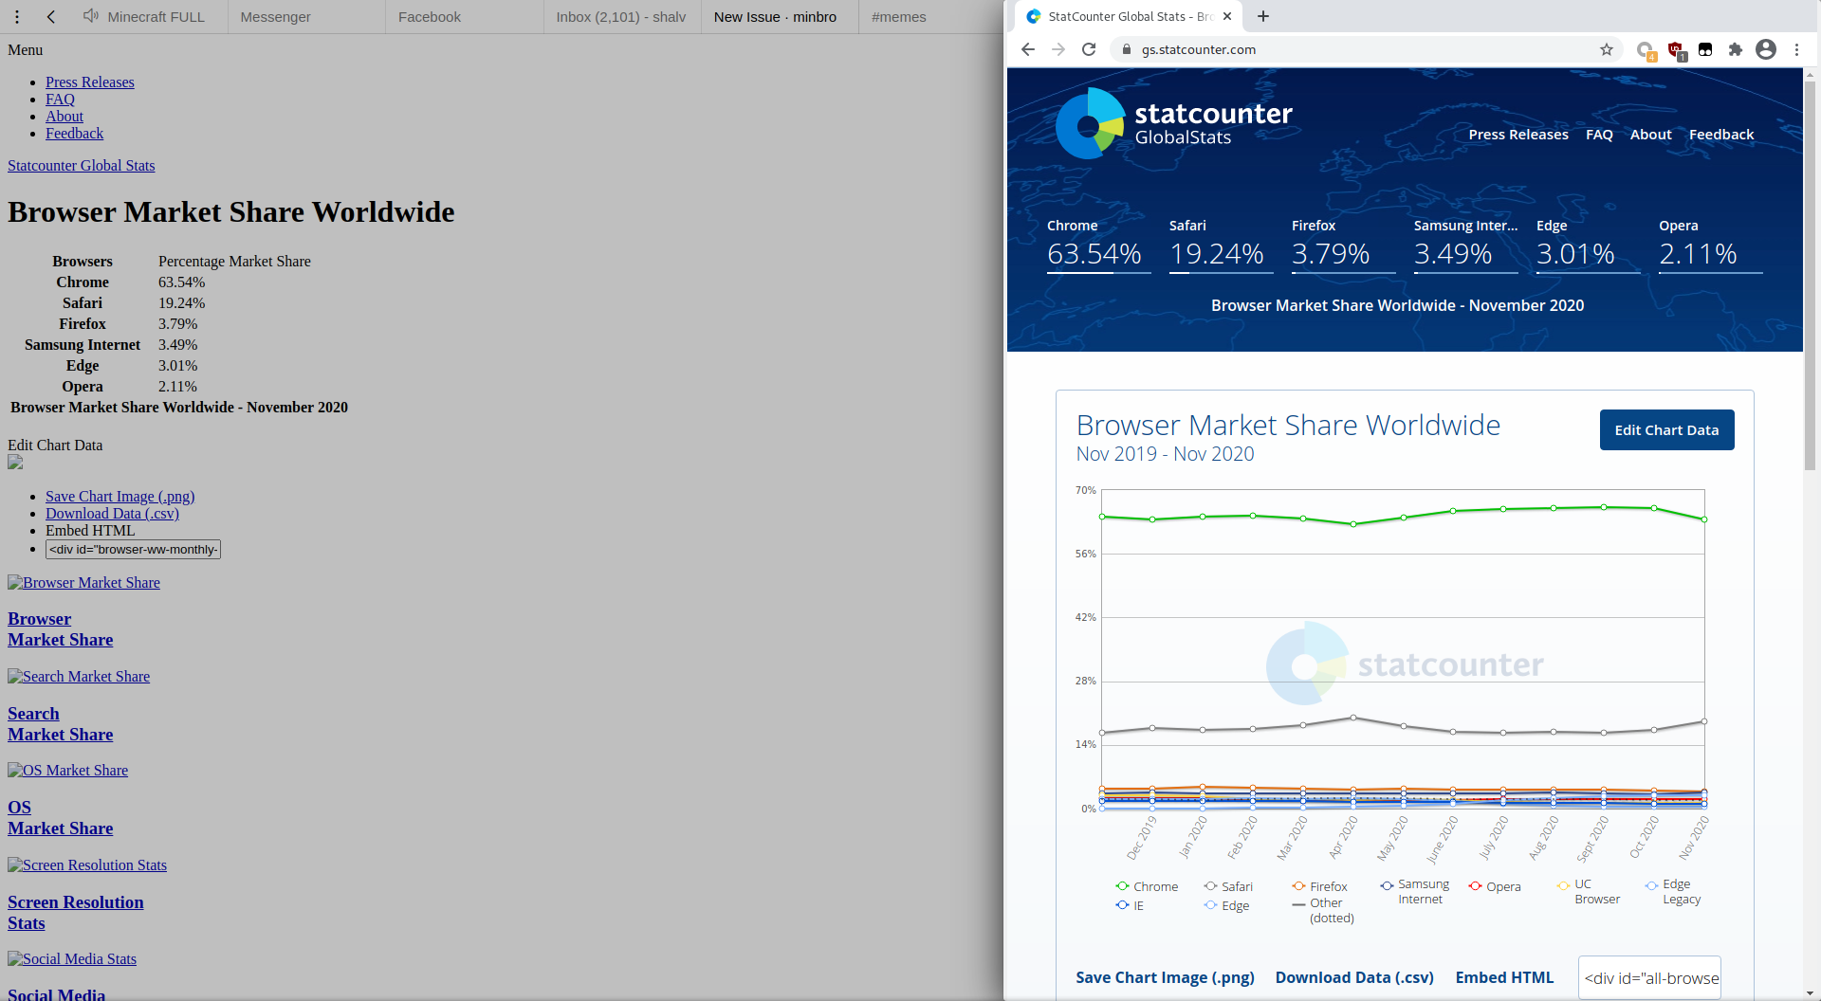Open the Chrome three-dot menu

pos(1797,49)
